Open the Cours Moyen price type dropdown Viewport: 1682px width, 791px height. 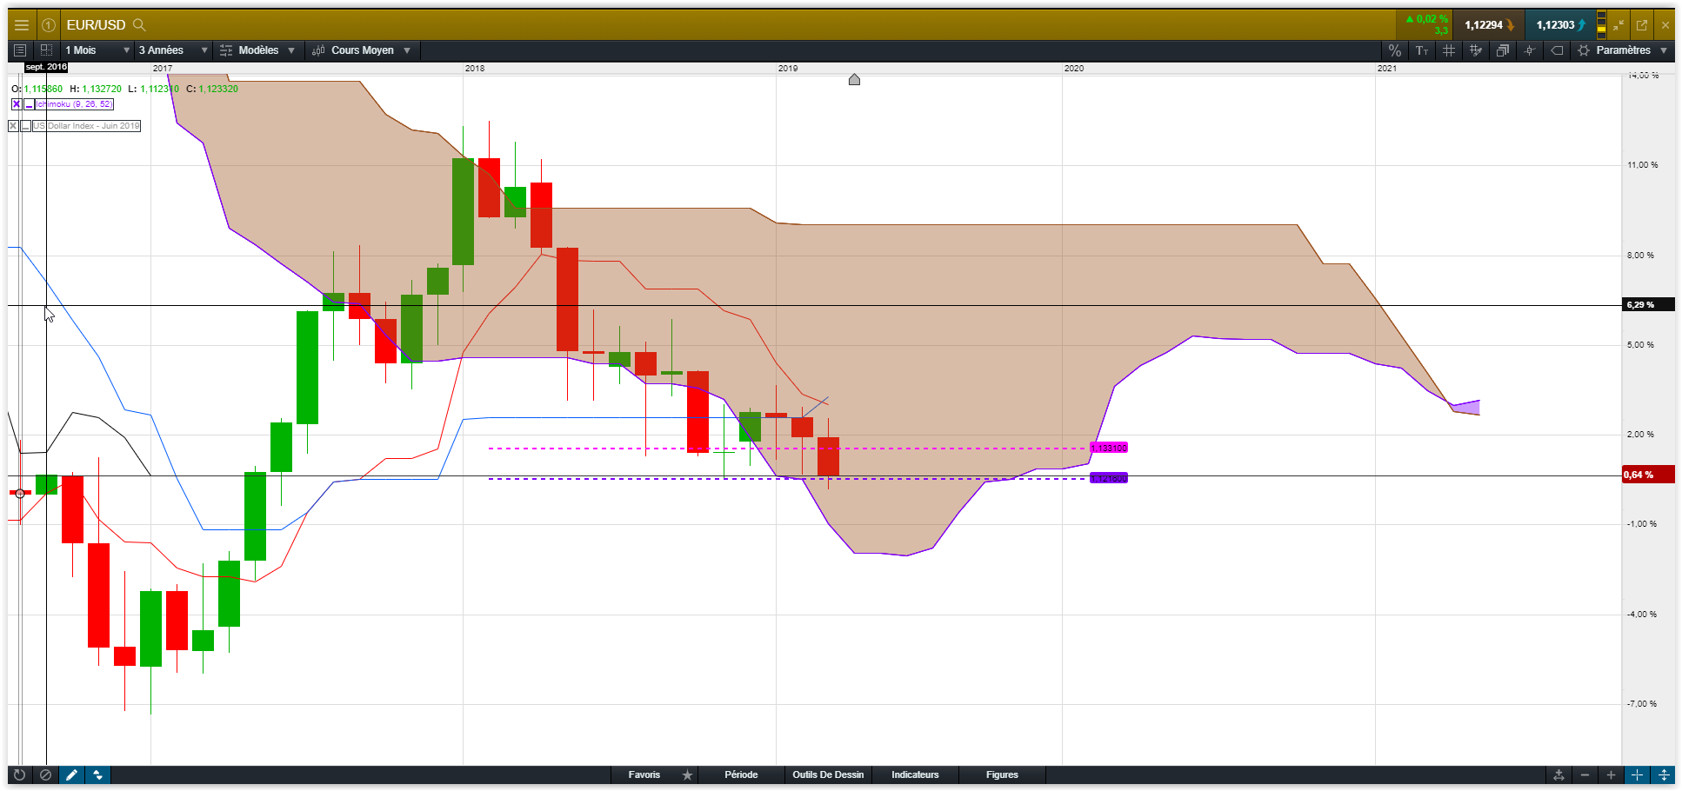click(x=361, y=50)
